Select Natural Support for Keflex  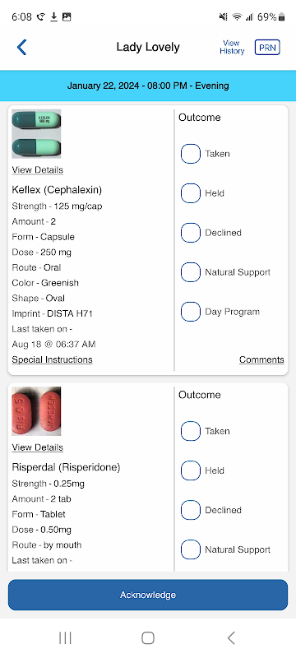tap(191, 272)
